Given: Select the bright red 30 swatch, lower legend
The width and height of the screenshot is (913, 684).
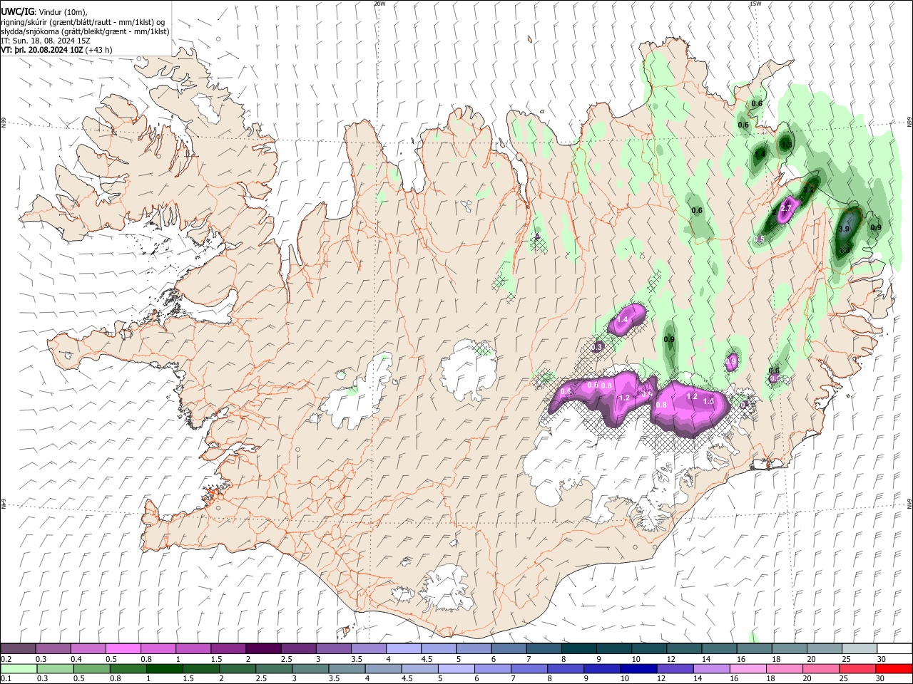Looking at the screenshot, I should 894,669.
